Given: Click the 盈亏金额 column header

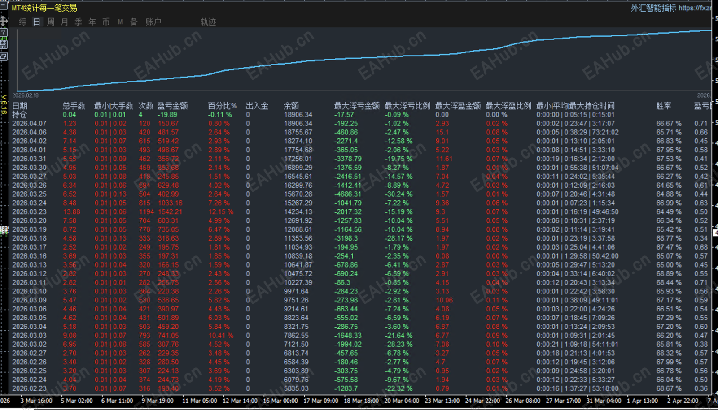Looking at the screenshot, I should (x=172, y=106).
